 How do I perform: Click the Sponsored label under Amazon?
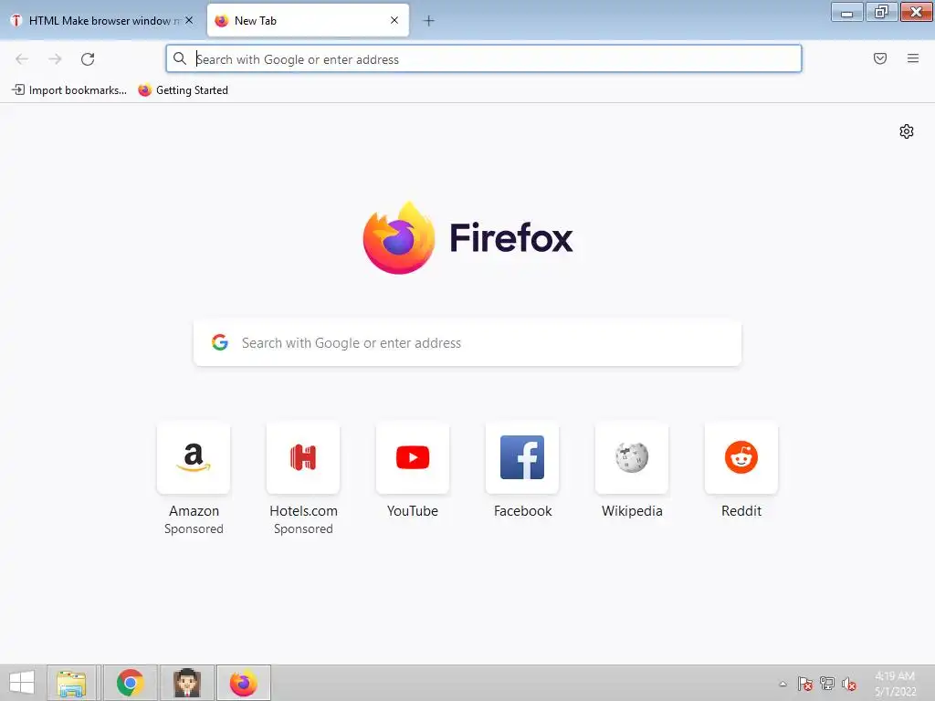[x=194, y=528]
